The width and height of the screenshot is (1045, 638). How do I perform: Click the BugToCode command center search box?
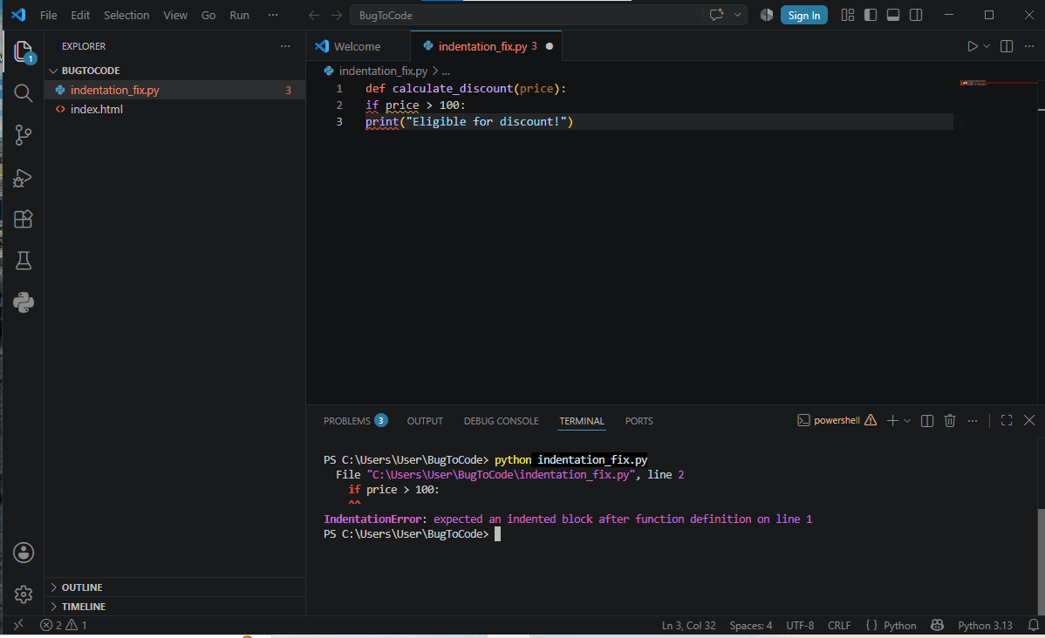(526, 16)
